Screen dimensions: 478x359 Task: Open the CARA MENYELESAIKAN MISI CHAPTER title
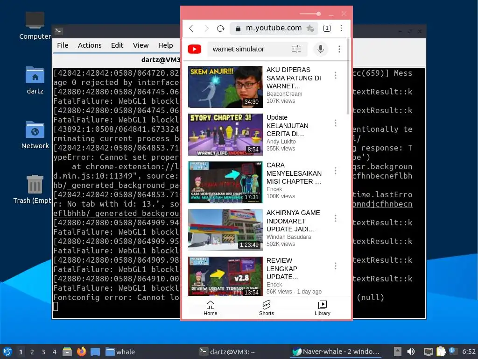[x=294, y=173]
